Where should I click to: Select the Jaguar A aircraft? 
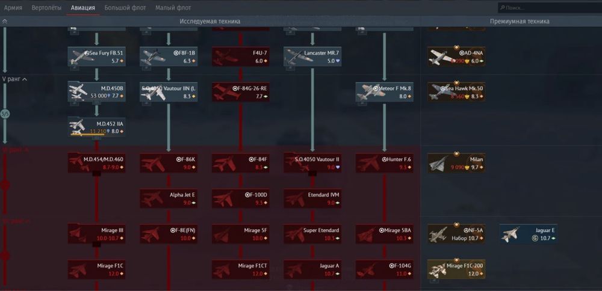click(x=312, y=269)
